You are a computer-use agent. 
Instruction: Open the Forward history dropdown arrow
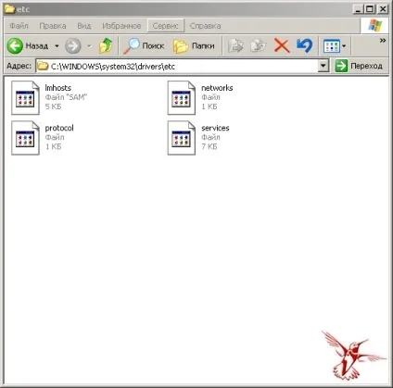(x=89, y=46)
